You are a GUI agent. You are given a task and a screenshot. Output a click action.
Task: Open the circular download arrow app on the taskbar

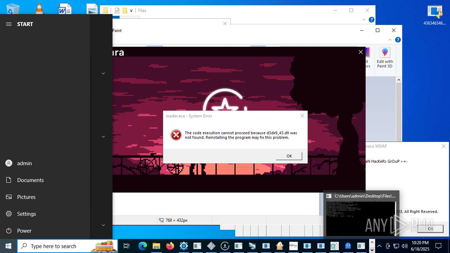pyautogui.click(x=225, y=246)
